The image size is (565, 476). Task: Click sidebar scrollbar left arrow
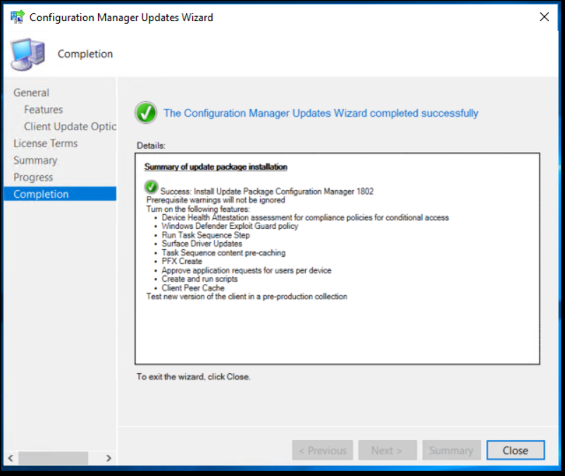[11, 458]
